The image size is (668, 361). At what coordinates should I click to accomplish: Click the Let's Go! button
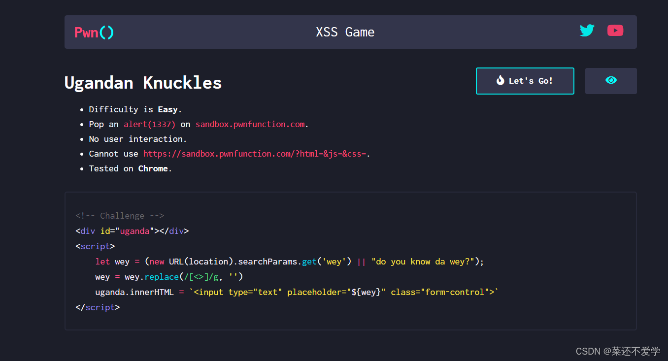point(525,81)
